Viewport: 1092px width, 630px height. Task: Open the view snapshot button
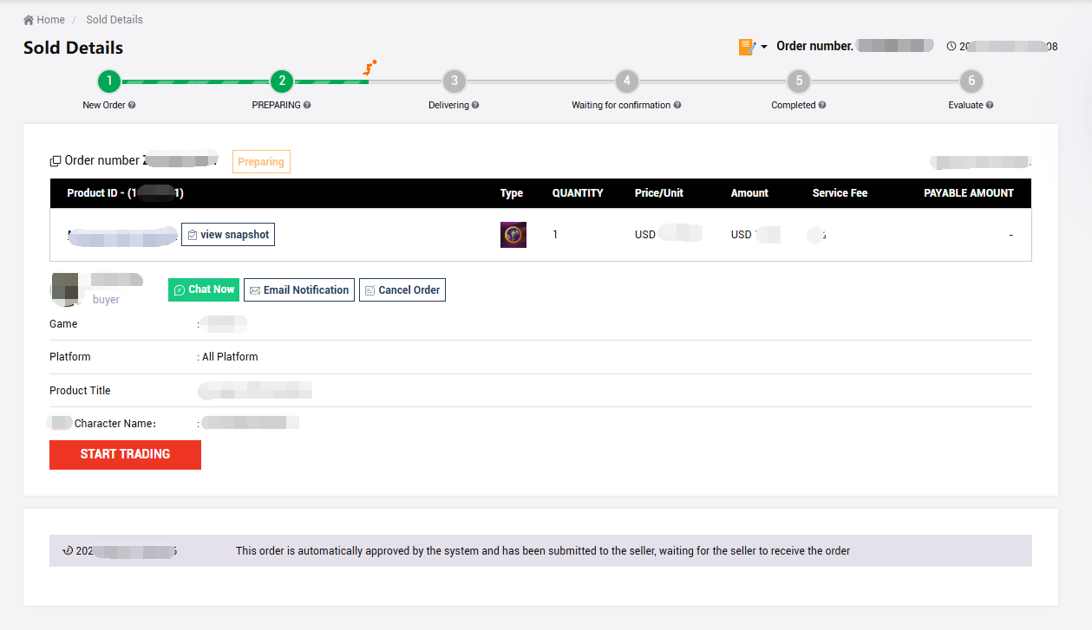[x=228, y=235]
